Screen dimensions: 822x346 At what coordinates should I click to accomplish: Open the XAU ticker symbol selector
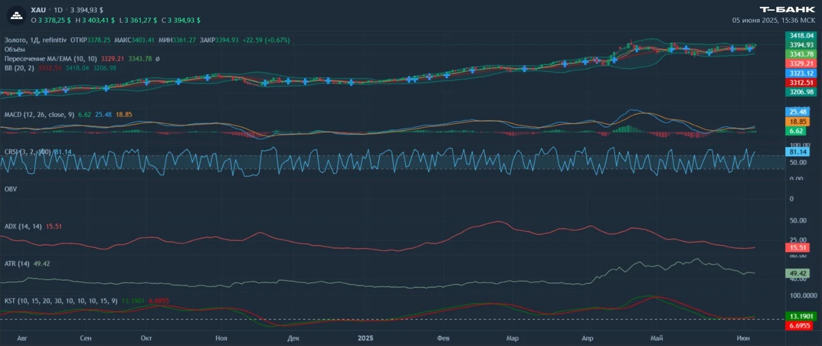(x=38, y=10)
